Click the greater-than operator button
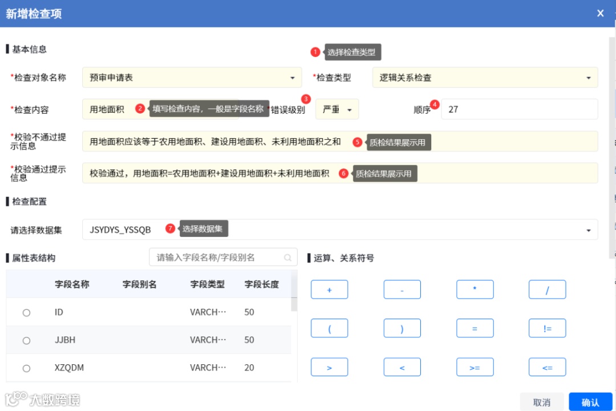 click(329, 367)
